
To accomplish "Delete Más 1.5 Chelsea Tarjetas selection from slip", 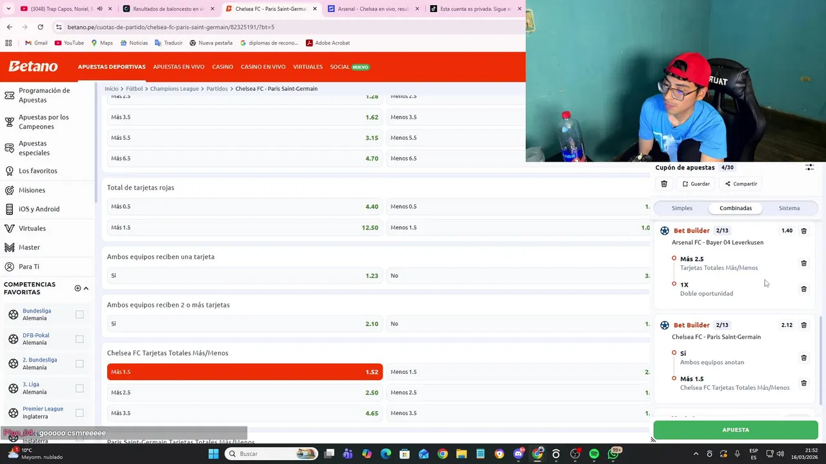I will pos(803,383).
